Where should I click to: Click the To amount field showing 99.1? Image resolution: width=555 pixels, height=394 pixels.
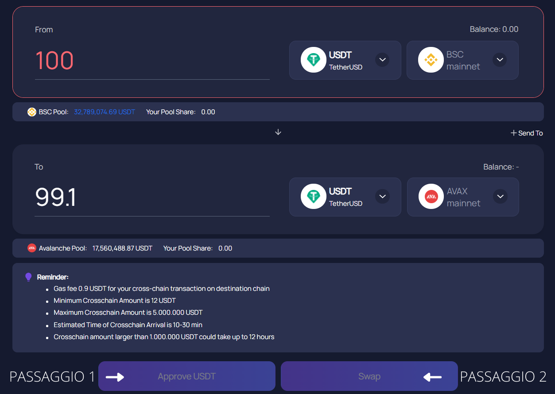[x=152, y=197]
